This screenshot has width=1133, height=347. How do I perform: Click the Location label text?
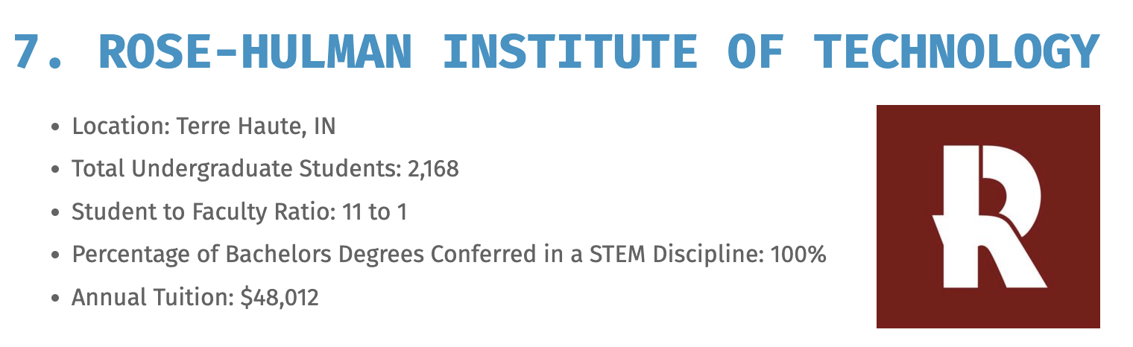pyautogui.click(x=121, y=127)
